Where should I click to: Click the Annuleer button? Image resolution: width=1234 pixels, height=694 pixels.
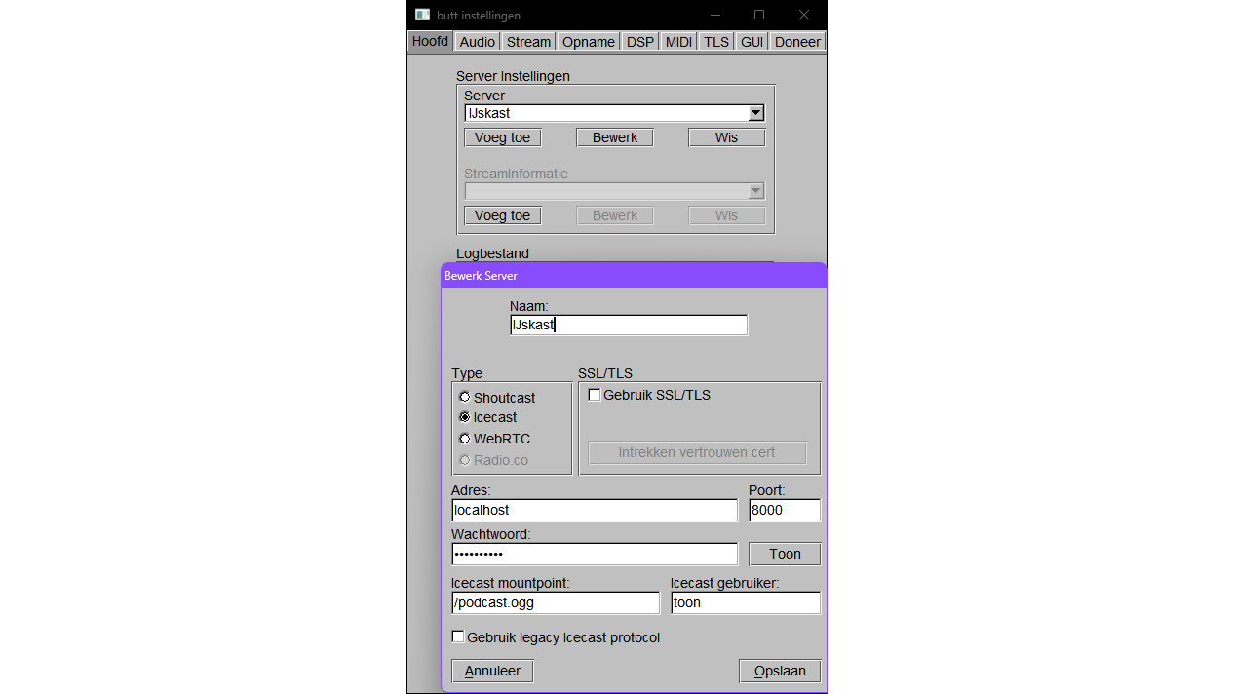click(x=492, y=671)
